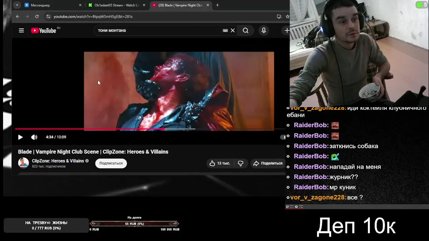Play the paused Blade video
429x241 pixels.
(x=20, y=137)
